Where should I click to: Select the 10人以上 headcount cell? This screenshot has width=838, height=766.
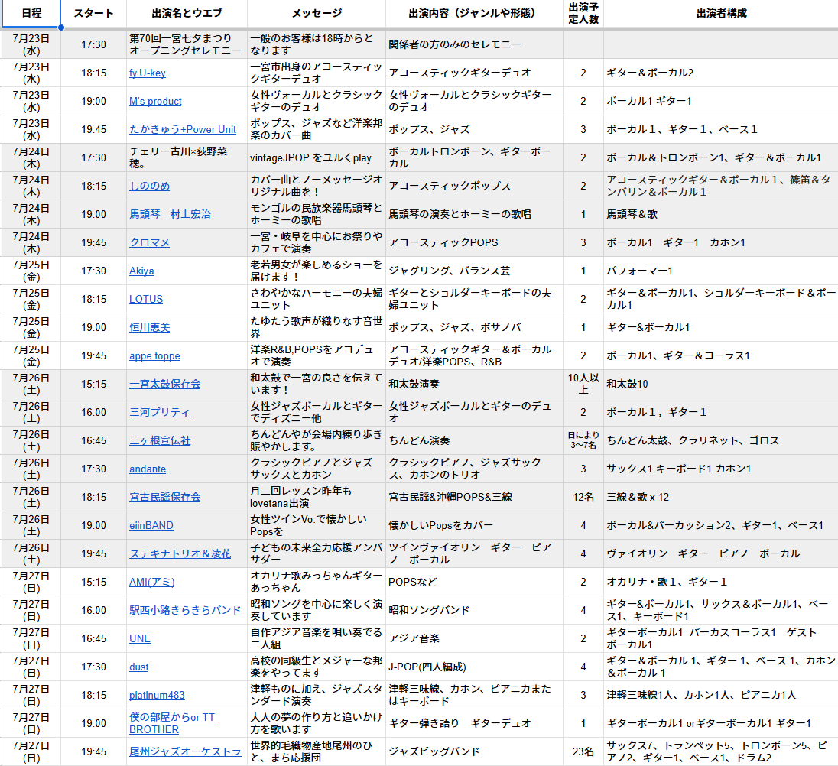point(583,384)
